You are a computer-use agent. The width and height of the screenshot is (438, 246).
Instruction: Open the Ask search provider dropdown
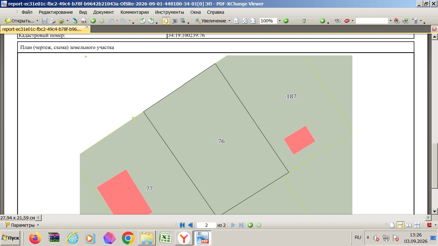[352, 21]
